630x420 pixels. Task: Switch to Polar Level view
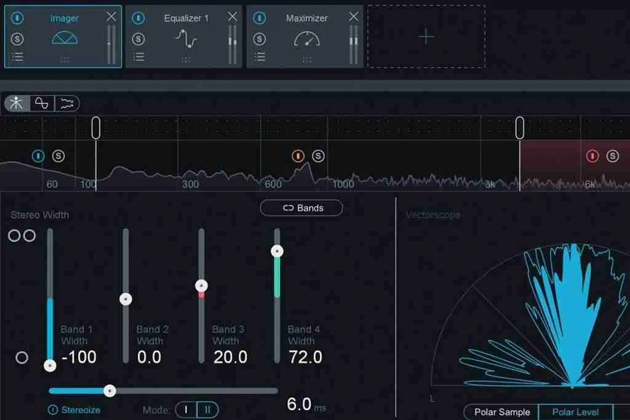575,412
